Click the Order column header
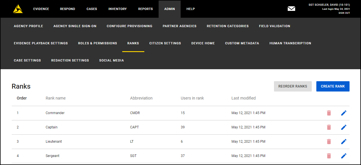The height and width of the screenshot is (165, 361). click(x=22, y=98)
